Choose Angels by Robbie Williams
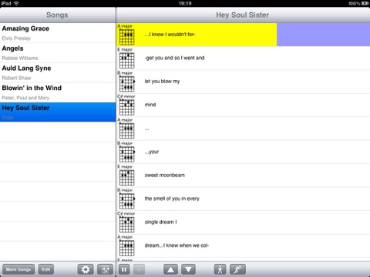Viewport: 370px width, 277px height. coord(58,53)
